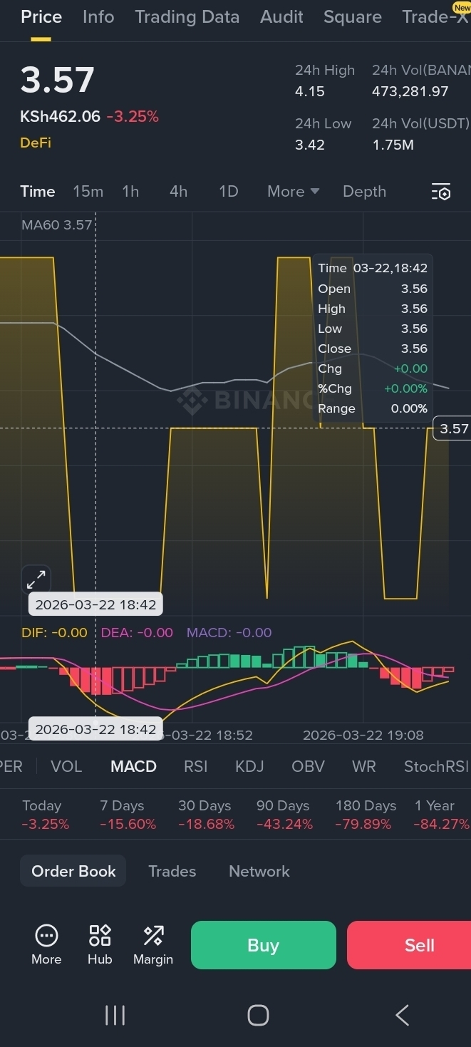Open the Hub icon
This screenshot has width=471, height=1047.
click(x=100, y=944)
